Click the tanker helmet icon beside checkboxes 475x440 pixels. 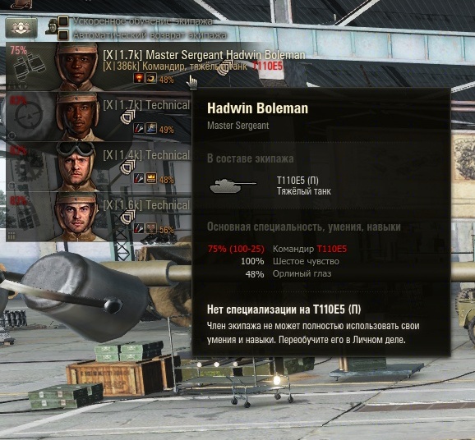52,26
